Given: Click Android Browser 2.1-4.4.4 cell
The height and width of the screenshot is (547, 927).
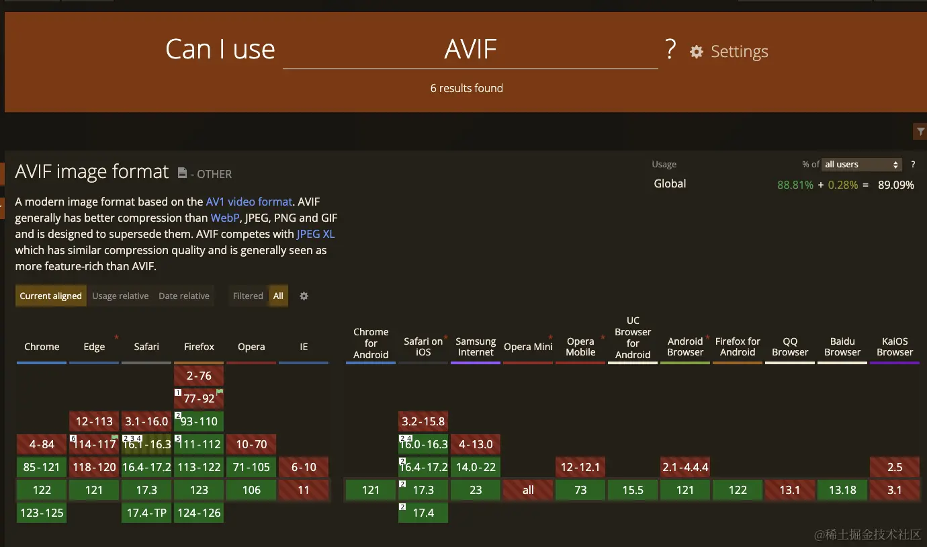Looking at the screenshot, I should [x=685, y=467].
